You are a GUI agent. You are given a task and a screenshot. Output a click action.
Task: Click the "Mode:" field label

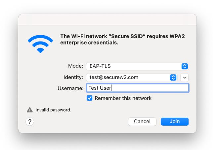[75, 66]
